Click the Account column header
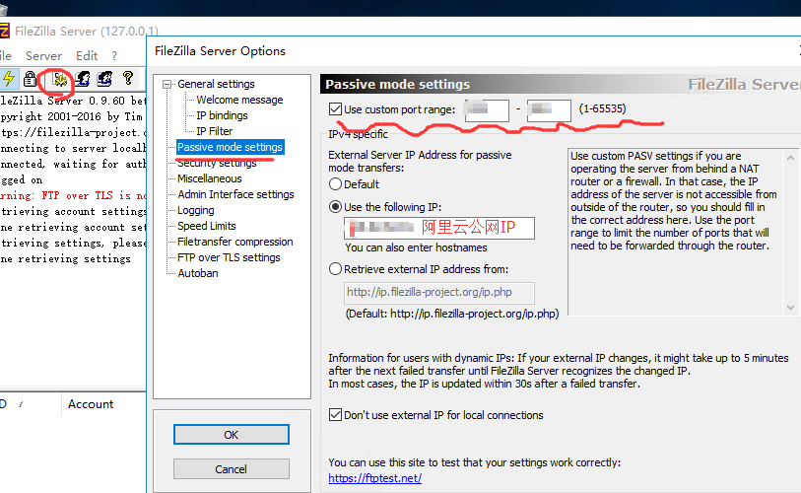The image size is (801, 493). pos(91,404)
